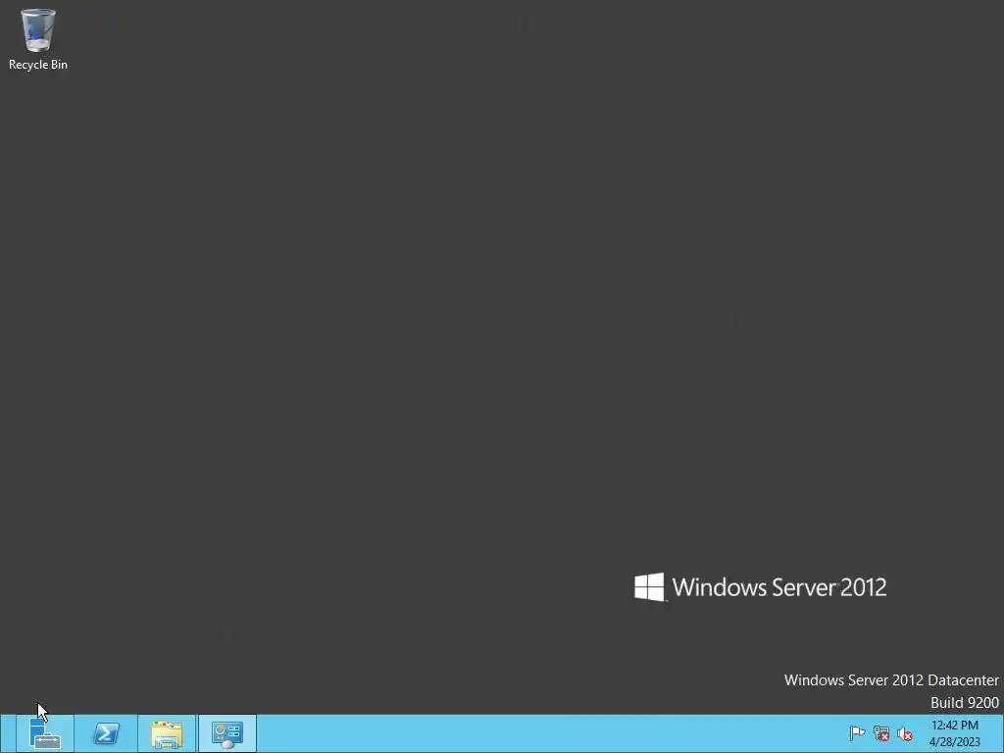The height and width of the screenshot is (753, 1004).
Task: Open the Control Panel taskbar button
Action: [227, 733]
